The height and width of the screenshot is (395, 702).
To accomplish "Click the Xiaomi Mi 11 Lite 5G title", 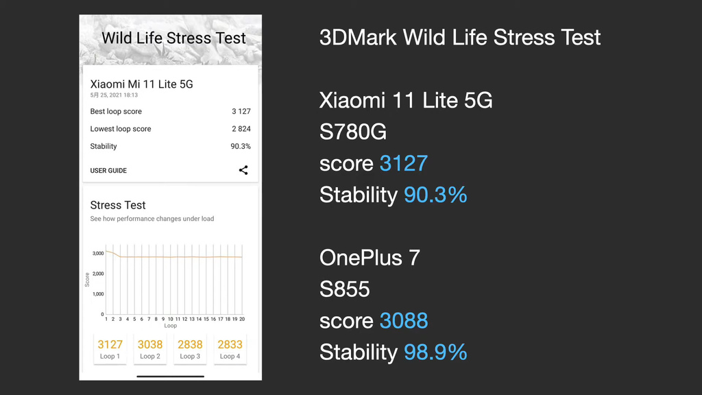I will pyautogui.click(x=141, y=84).
